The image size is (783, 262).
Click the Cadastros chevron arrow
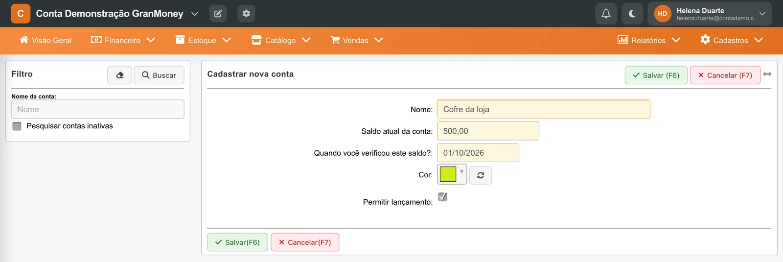tap(759, 40)
